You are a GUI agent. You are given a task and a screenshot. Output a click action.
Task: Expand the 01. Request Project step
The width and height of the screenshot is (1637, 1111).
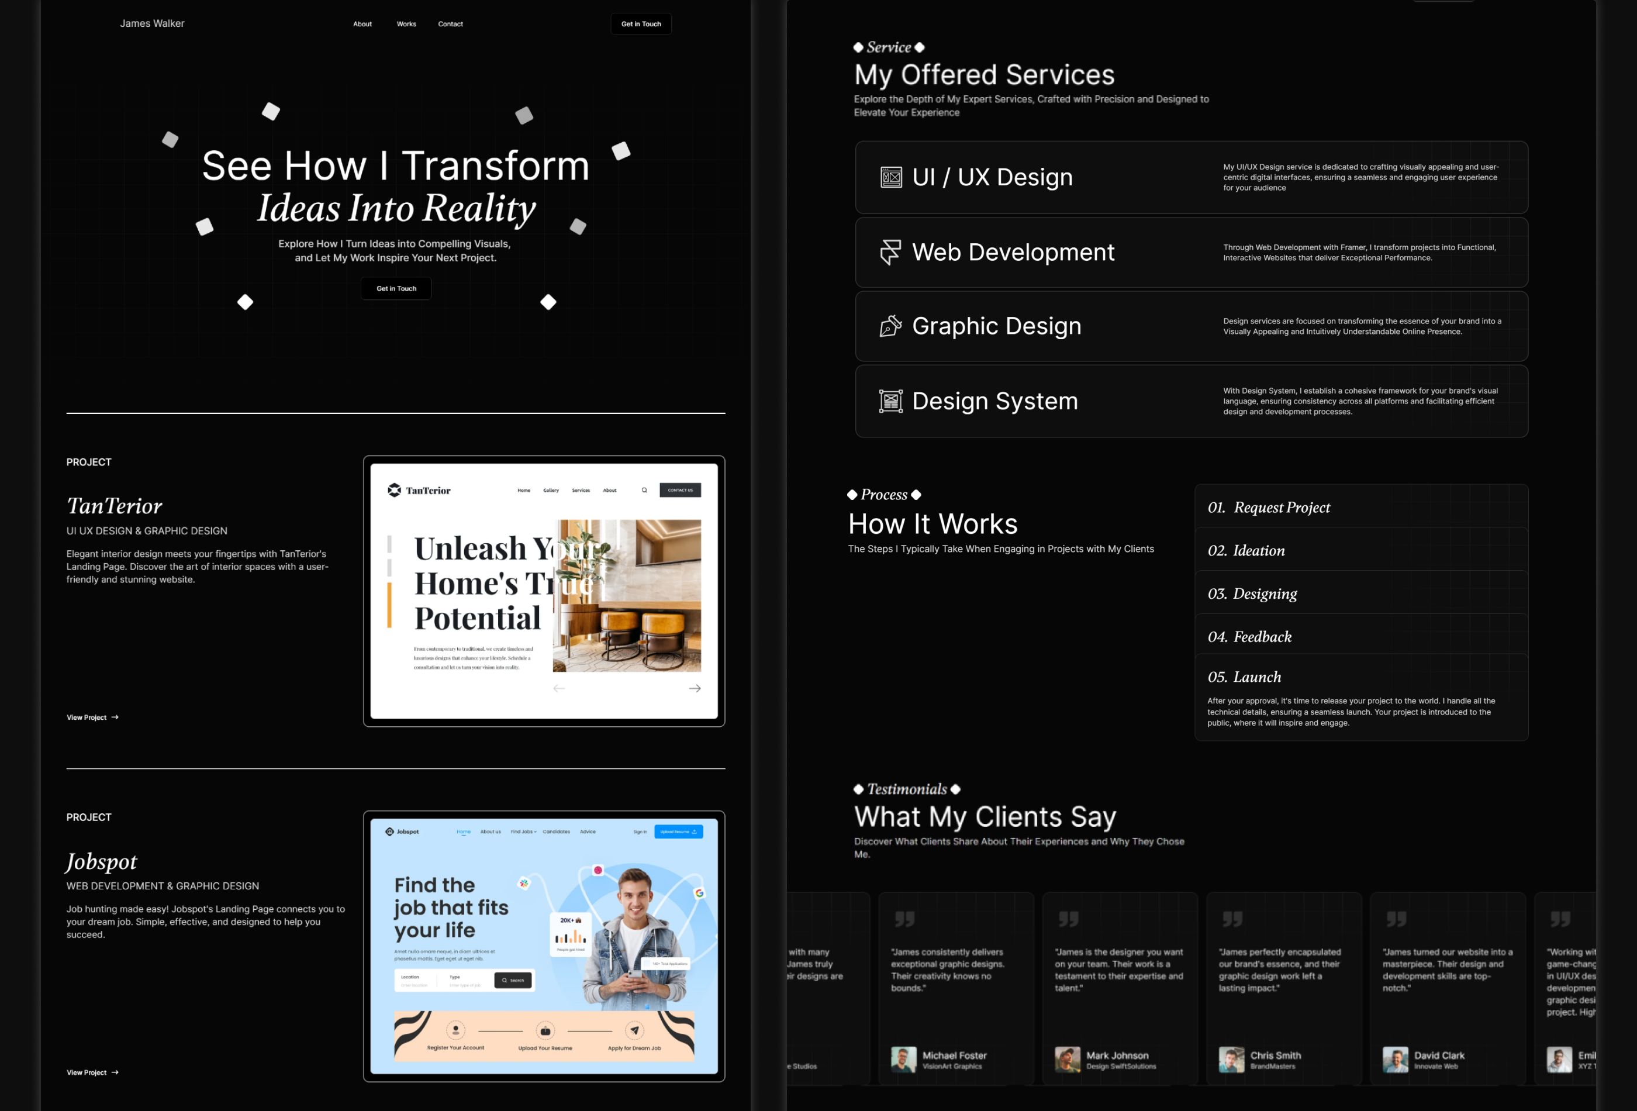click(1361, 507)
